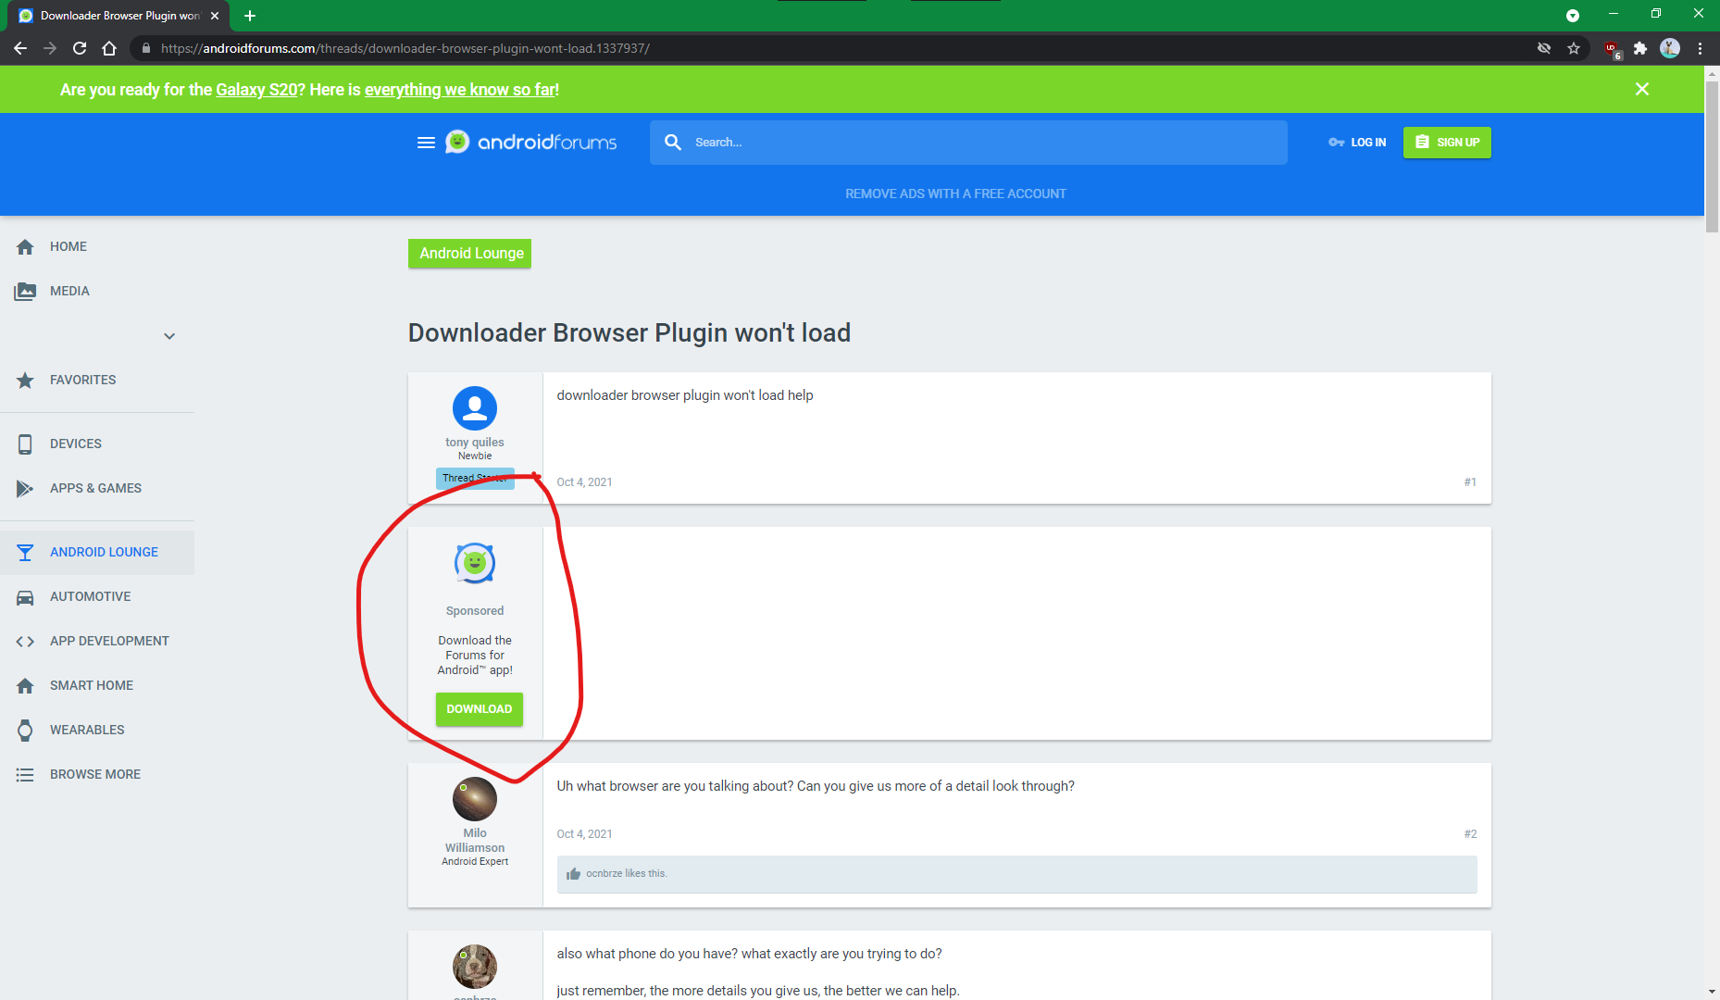Click the address bar URL
Screen dimensions: 1720x1000
[x=405, y=48]
